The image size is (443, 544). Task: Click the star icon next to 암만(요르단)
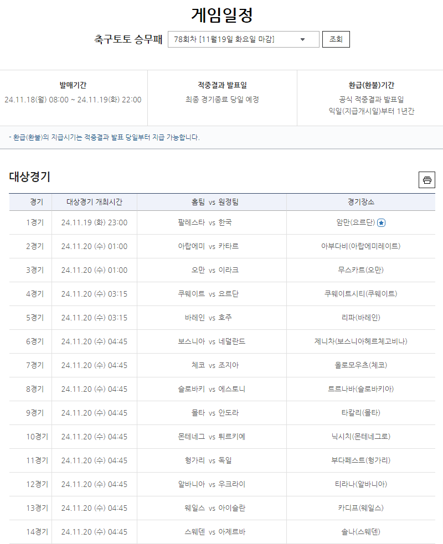[381, 222]
